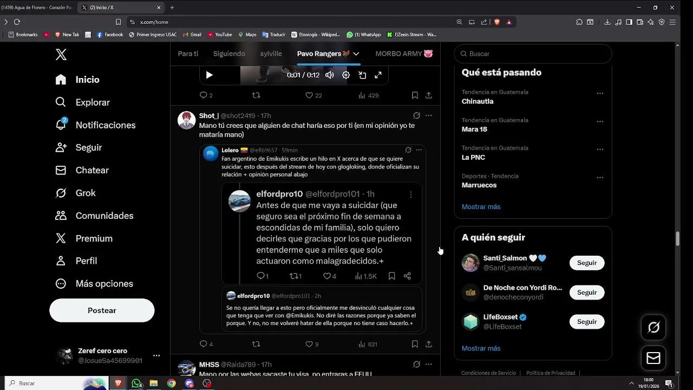
Task: Open the Pavo Rangers tab dropdown chevron
Action: [x=356, y=54]
